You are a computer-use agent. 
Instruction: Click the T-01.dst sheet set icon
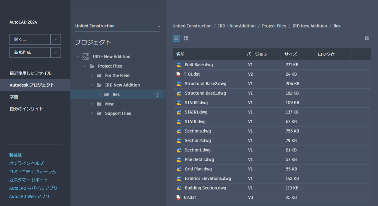(178, 74)
